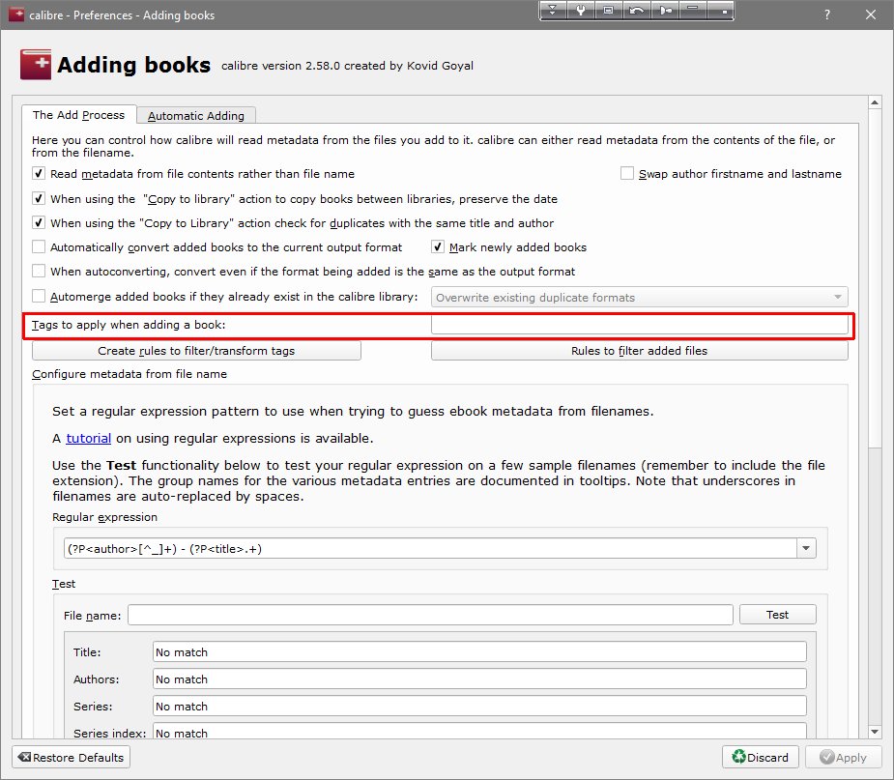
Task: Click the plug-shaped icon in the title toolbar
Action: point(665,11)
